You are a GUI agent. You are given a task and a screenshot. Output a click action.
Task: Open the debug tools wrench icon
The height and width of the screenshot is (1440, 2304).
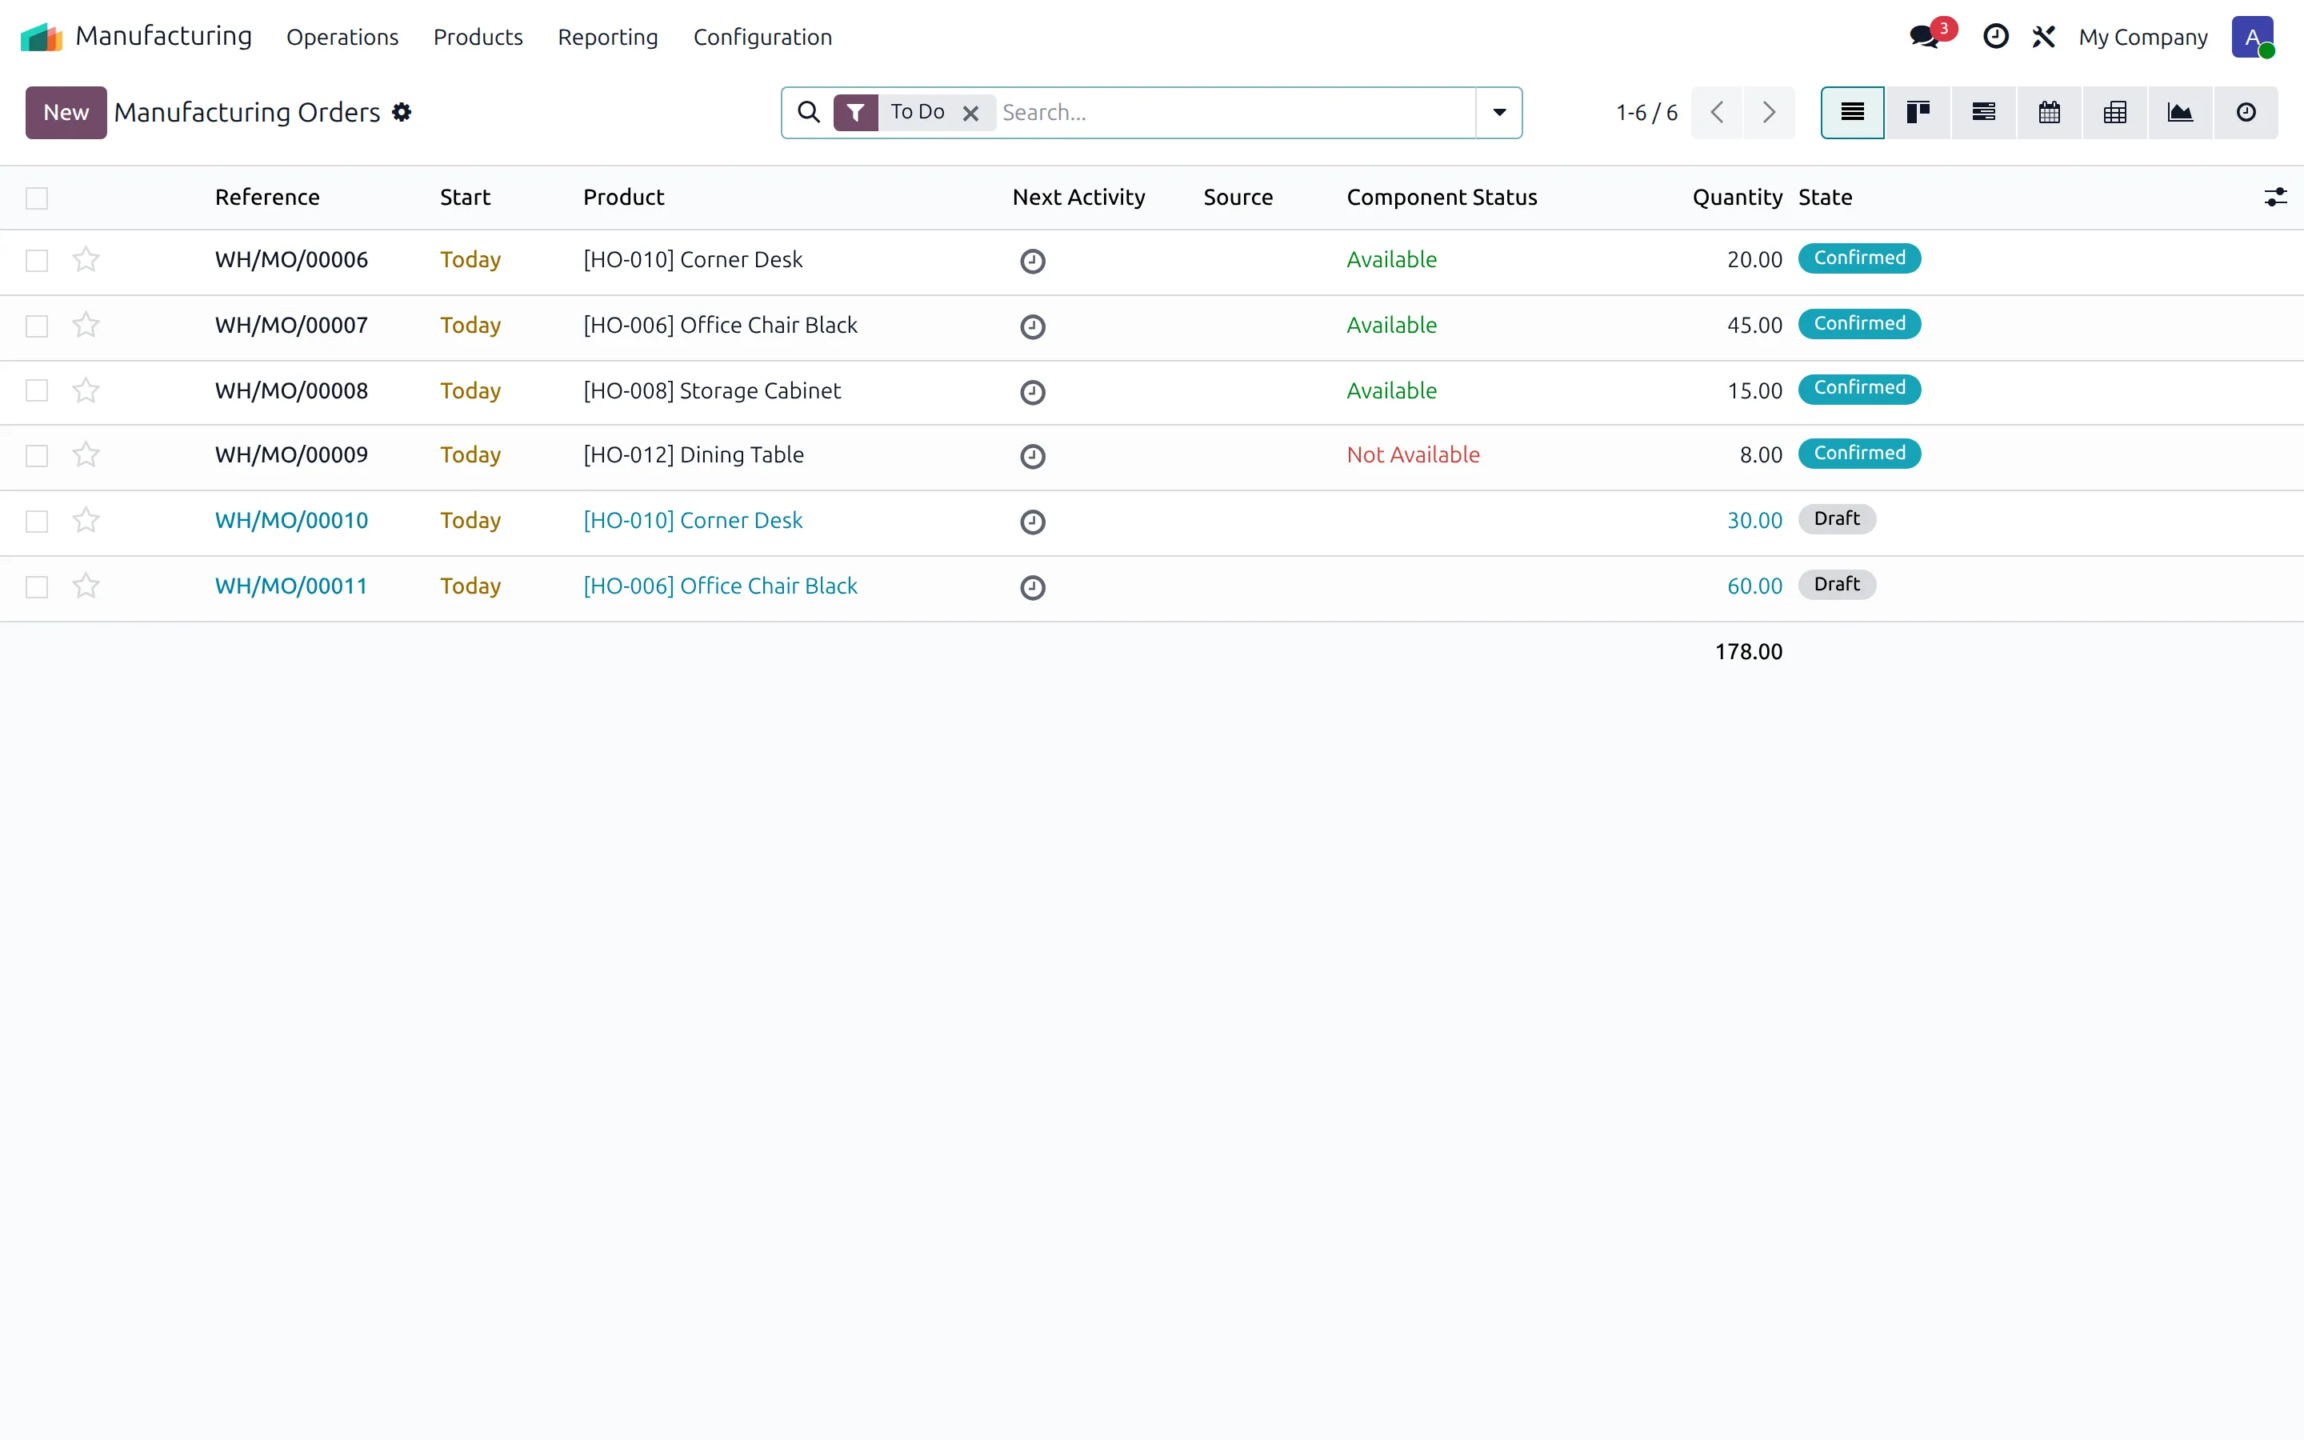click(x=2043, y=37)
